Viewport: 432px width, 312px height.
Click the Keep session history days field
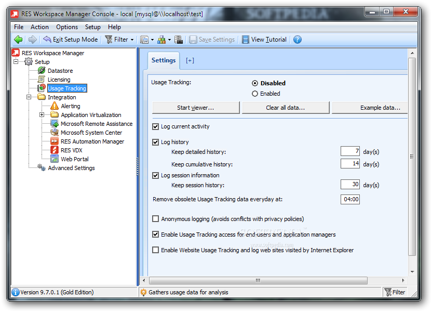point(350,185)
